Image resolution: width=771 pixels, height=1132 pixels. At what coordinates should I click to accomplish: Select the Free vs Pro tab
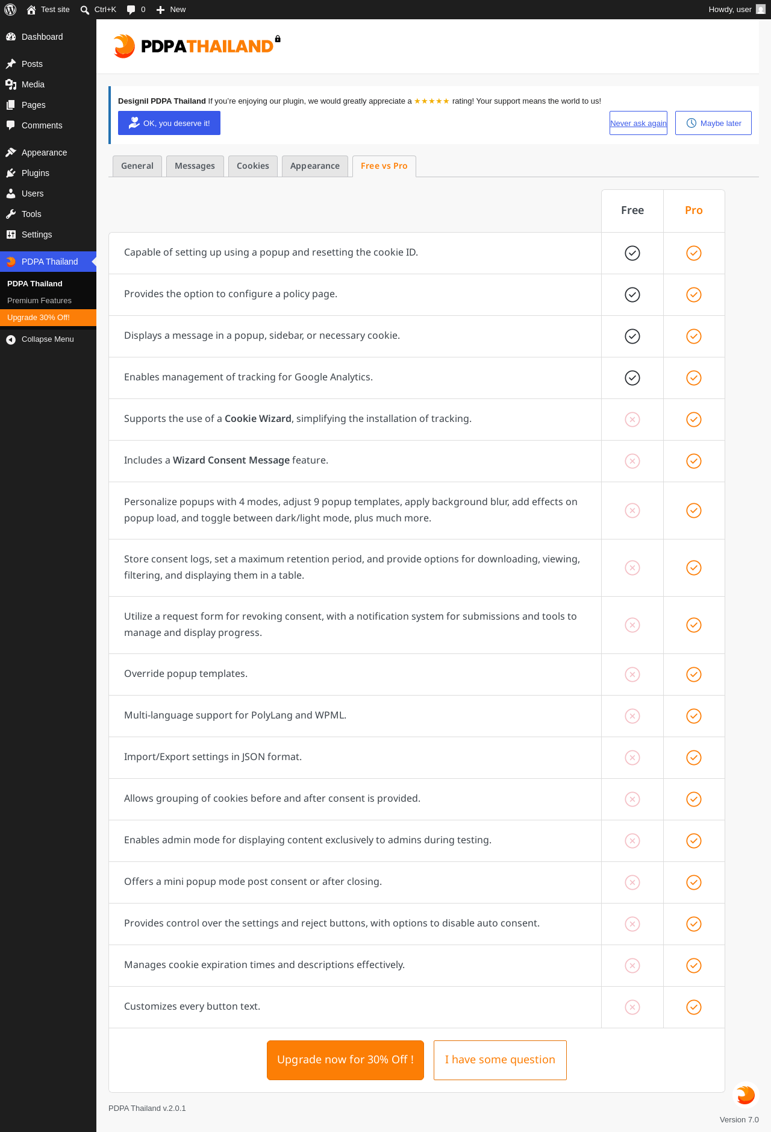(384, 166)
